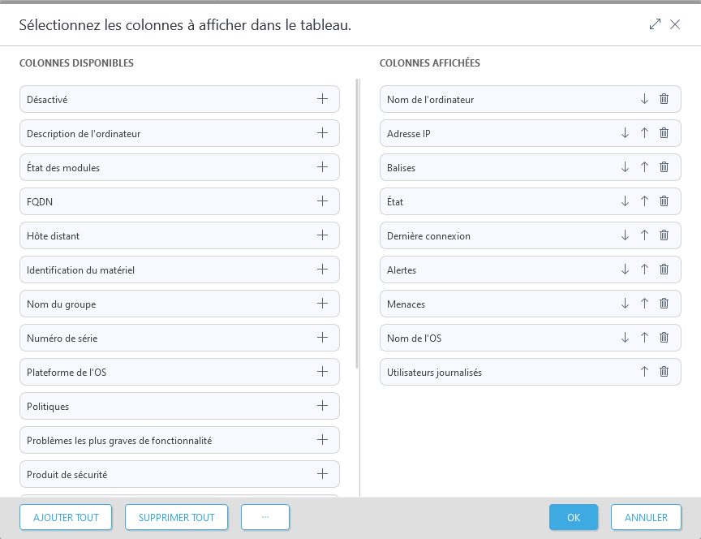
Task: Add Produit de sécurité column via plus
Action: (x=322, y=474)
